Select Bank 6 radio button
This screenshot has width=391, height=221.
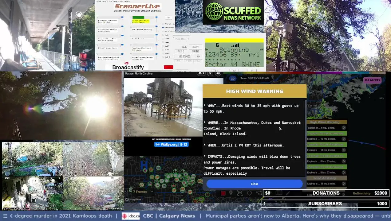[x=163, y=42]
